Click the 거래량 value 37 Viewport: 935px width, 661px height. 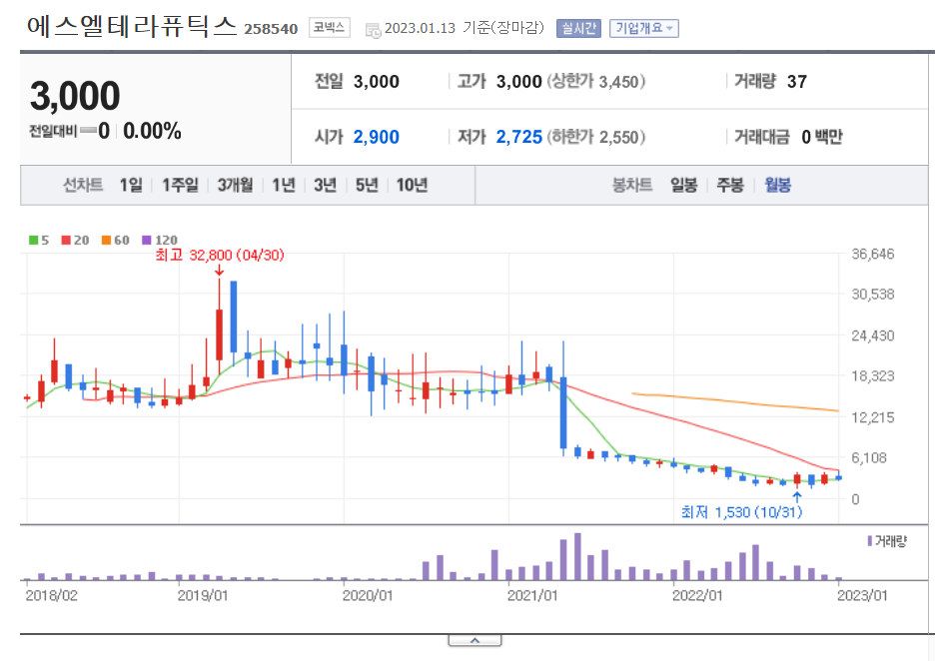click(797, 82)
